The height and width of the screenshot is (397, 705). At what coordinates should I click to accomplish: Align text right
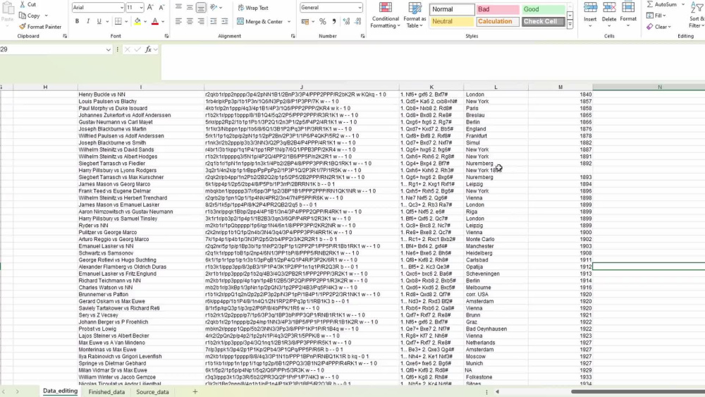[201, 22]
